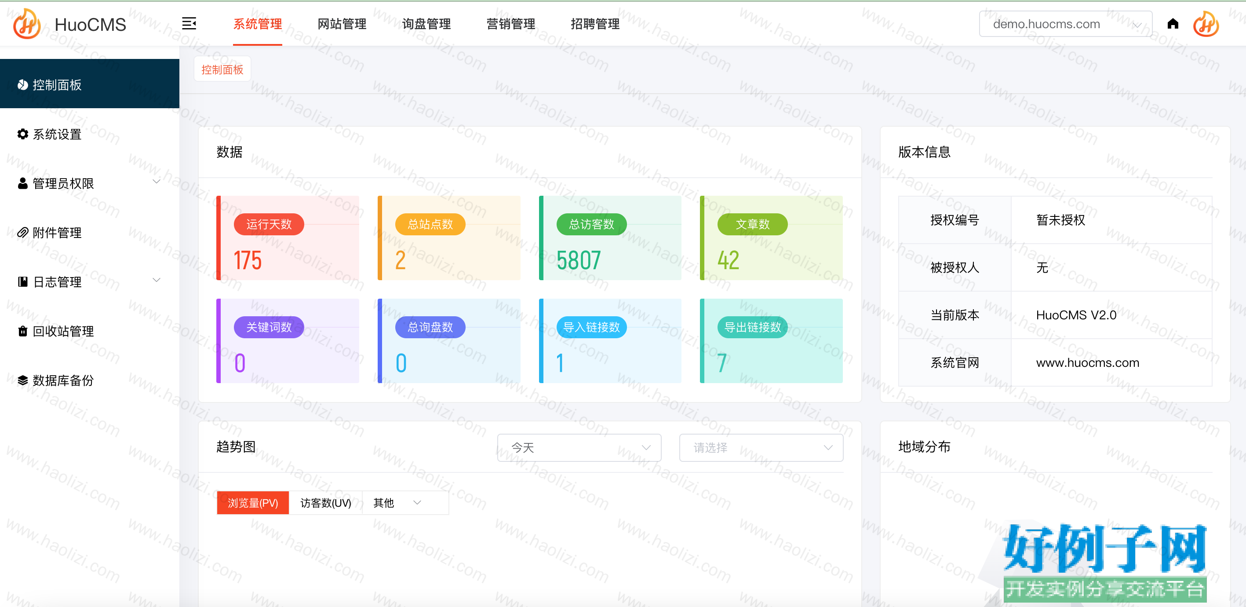This screenshot has height=607, width=1246.
Task: Click the 日志管理 book icon
Action: (x=23, y=282)
